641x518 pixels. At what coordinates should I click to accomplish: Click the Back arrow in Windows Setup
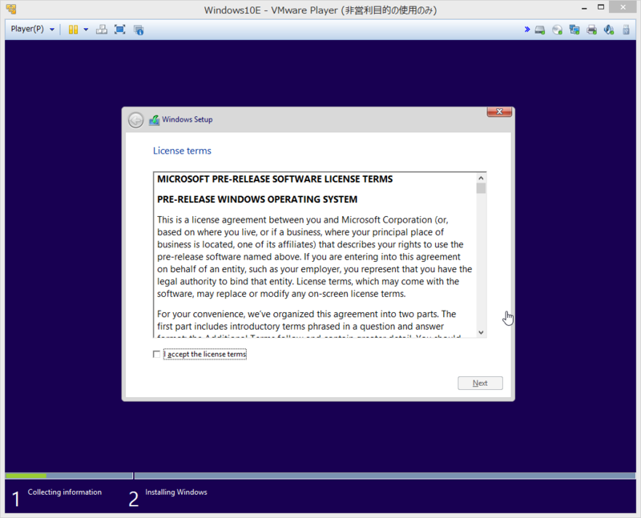click(135, 120)
